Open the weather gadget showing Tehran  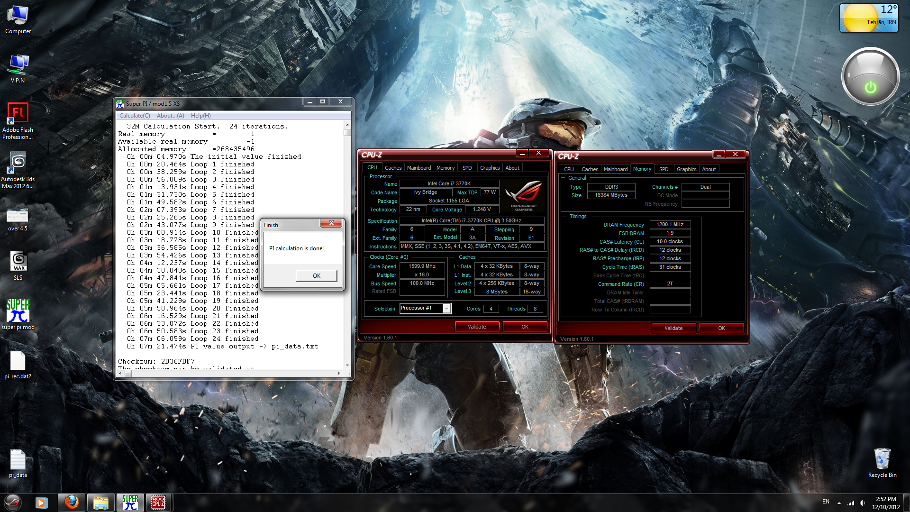869,18
